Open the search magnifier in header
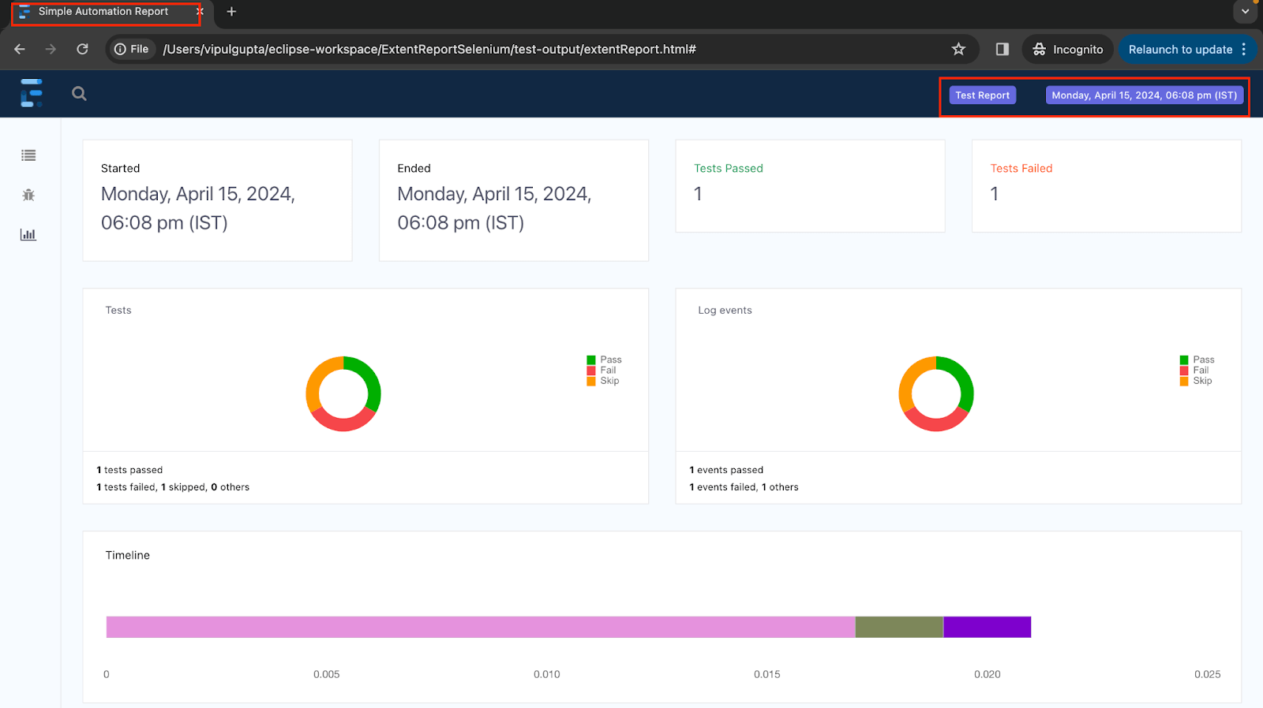The image size is (1263, 708). click(x=79, y=94)
